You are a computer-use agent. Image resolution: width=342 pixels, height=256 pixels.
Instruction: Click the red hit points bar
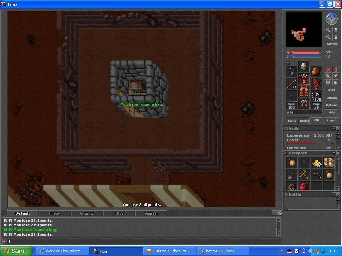point(307,52)
